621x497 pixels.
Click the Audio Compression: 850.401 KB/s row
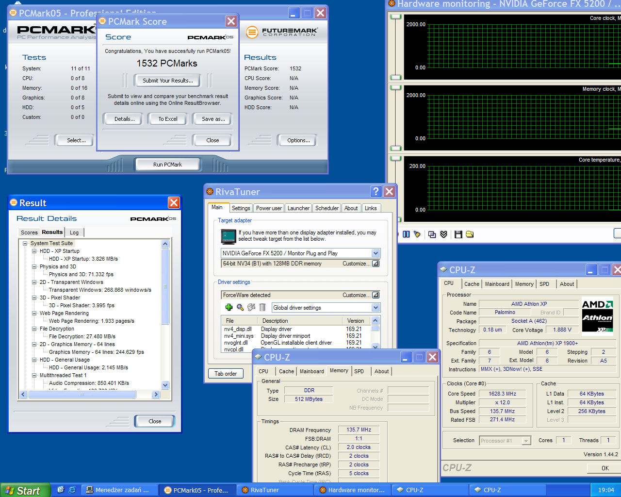point(89,383)
